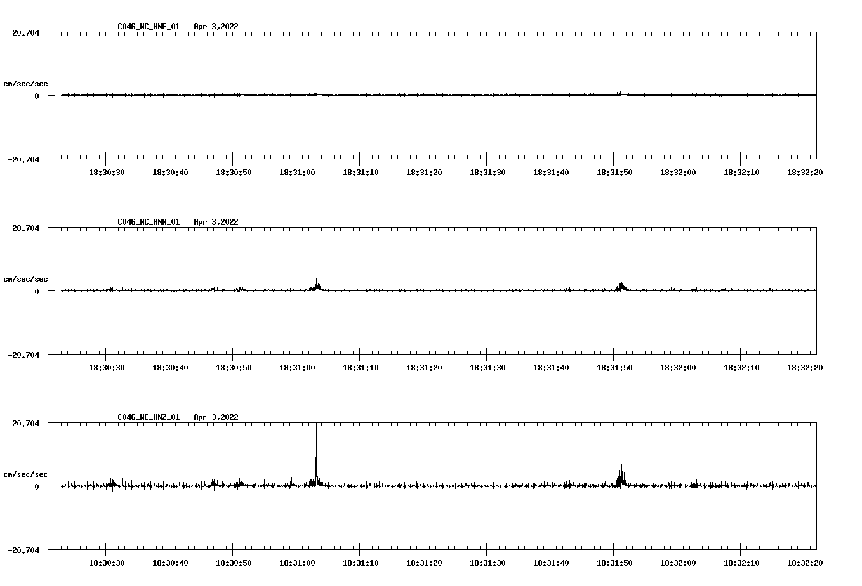Image resolution: width=862 pixels, height=586 pixels.
Task: Click the 18:31:00 time label under HNZ plot
Action: (x=297, y=563)
